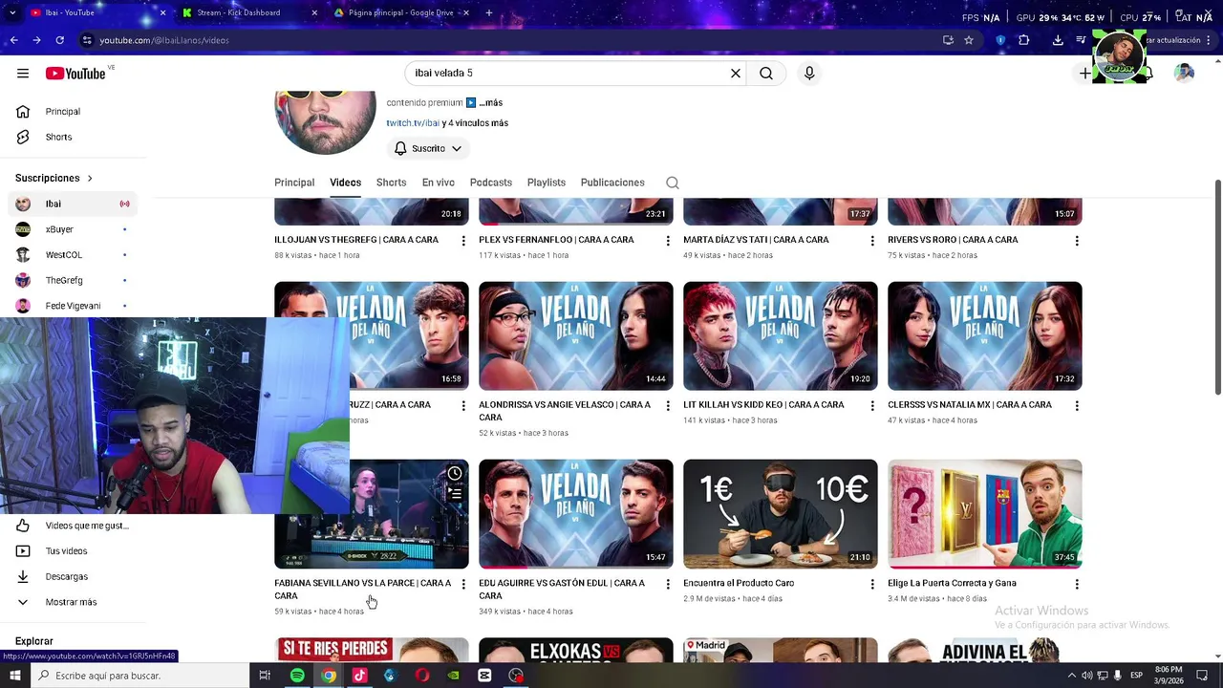Switch to Google Drive browser tab
This screenshot has height=688, width=1223.
(x=401, y=13)
